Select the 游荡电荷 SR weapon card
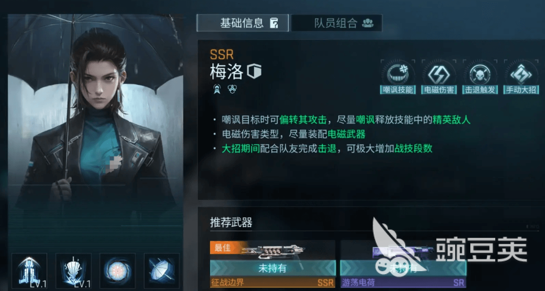Viewport: 545px width, 291px height. point(403,264)
